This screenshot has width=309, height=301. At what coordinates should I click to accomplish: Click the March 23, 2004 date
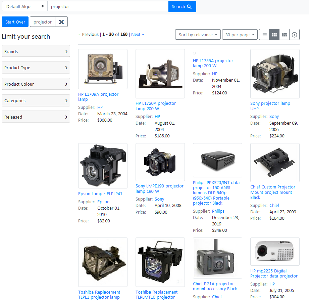pos(112,114)
